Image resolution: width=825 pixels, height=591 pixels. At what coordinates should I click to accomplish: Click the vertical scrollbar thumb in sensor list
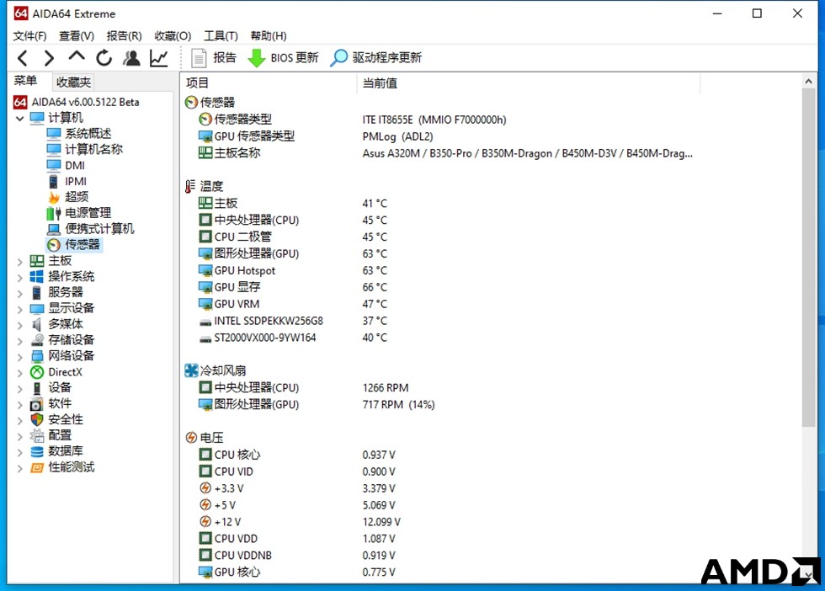point(809,258)
